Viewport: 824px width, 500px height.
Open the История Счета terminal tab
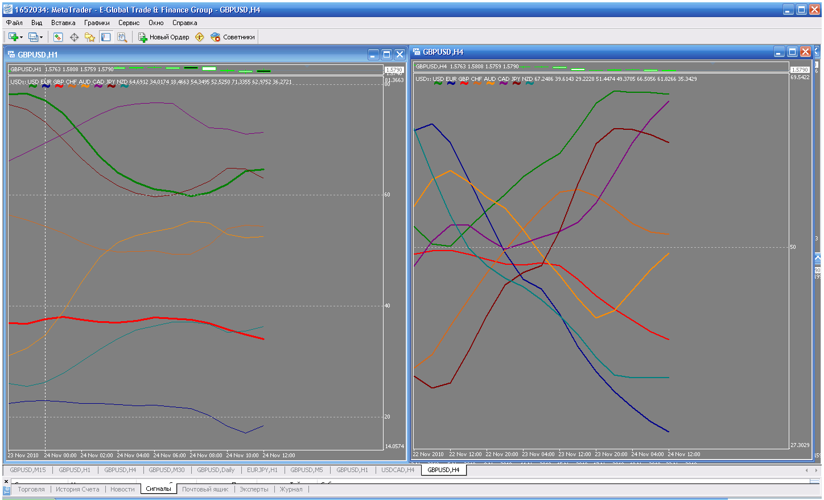[x=77, y=489]
